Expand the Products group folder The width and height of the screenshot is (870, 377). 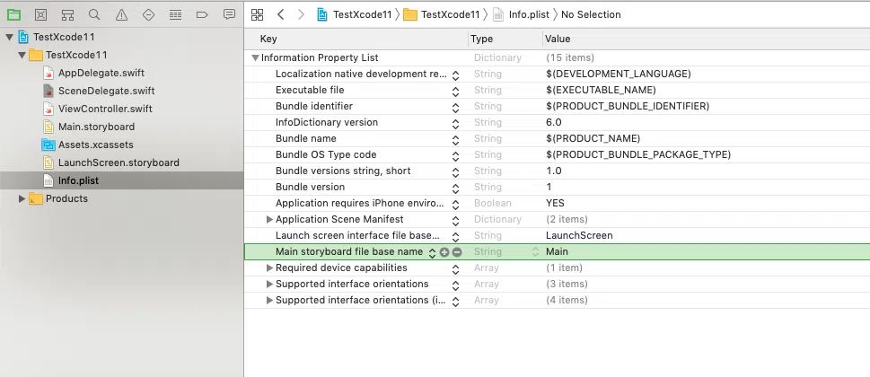point(22,198)
